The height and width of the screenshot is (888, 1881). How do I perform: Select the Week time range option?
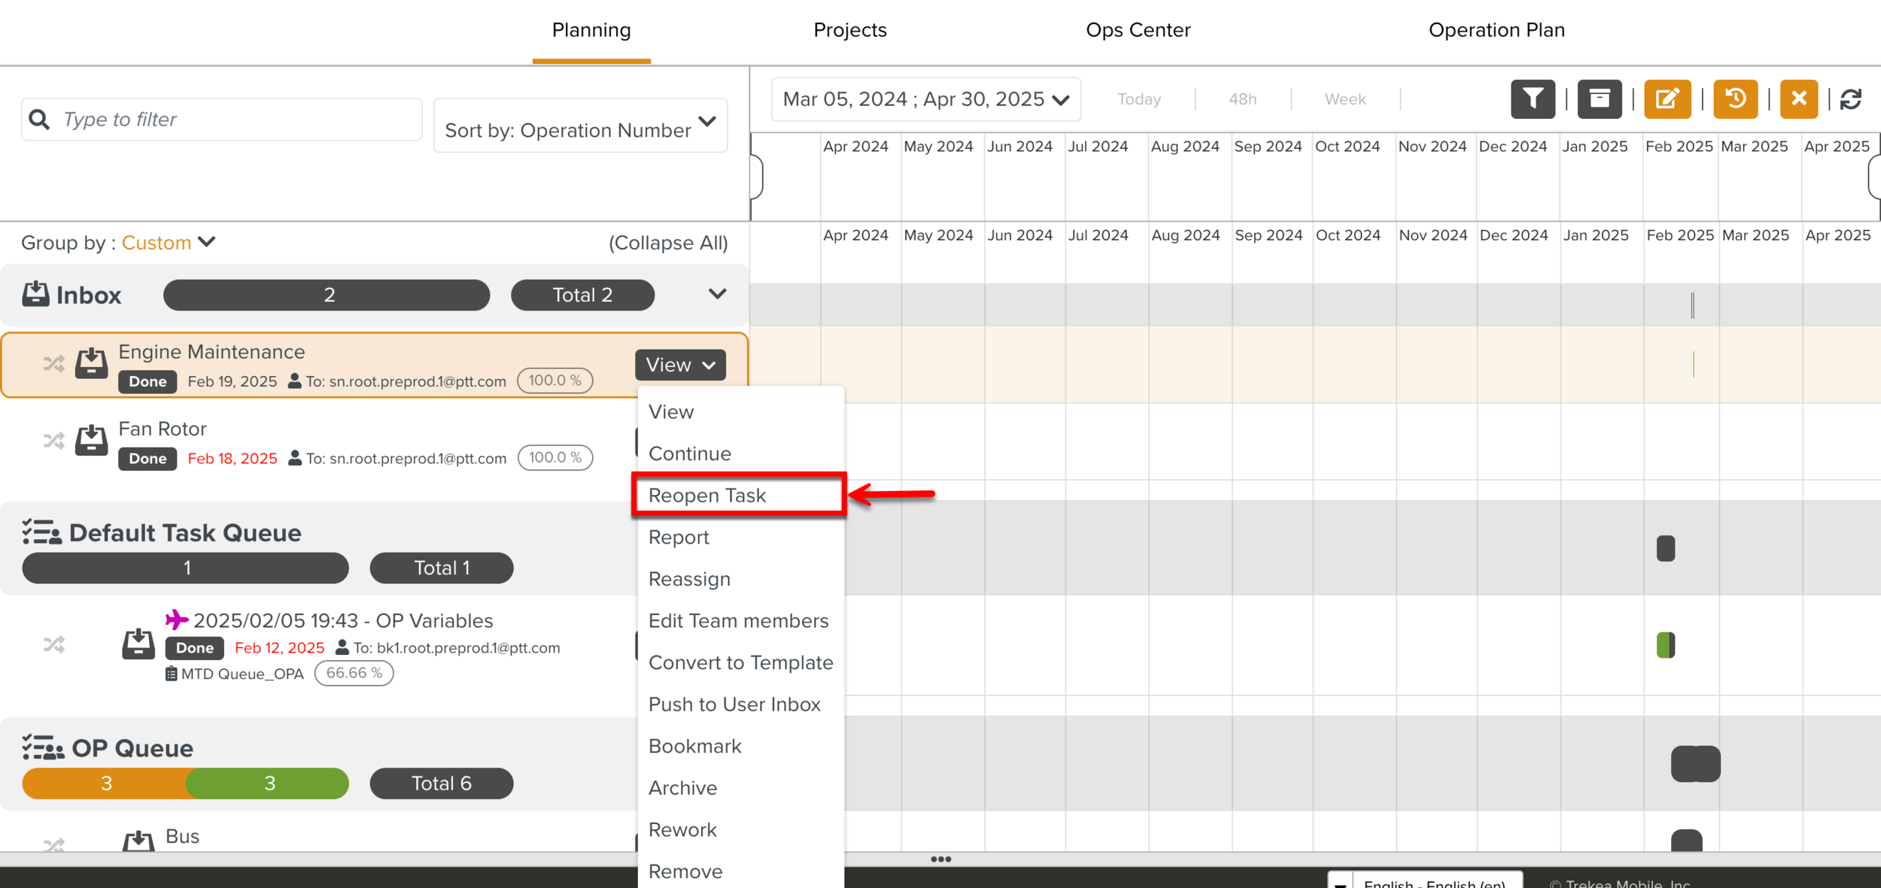point(1345,99)
